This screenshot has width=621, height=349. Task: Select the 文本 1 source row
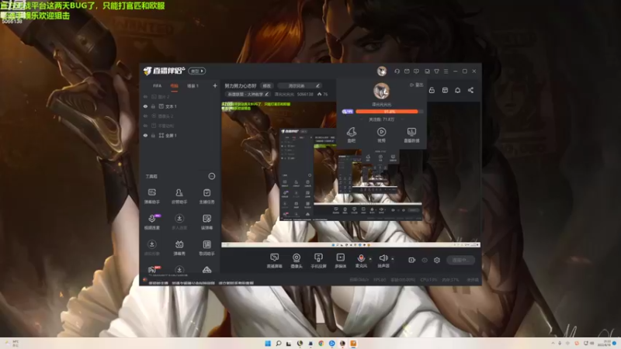tap(180, 106)
